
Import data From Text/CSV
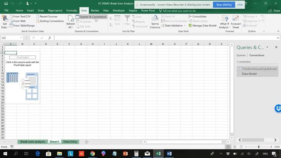click(x=20, y=17)
